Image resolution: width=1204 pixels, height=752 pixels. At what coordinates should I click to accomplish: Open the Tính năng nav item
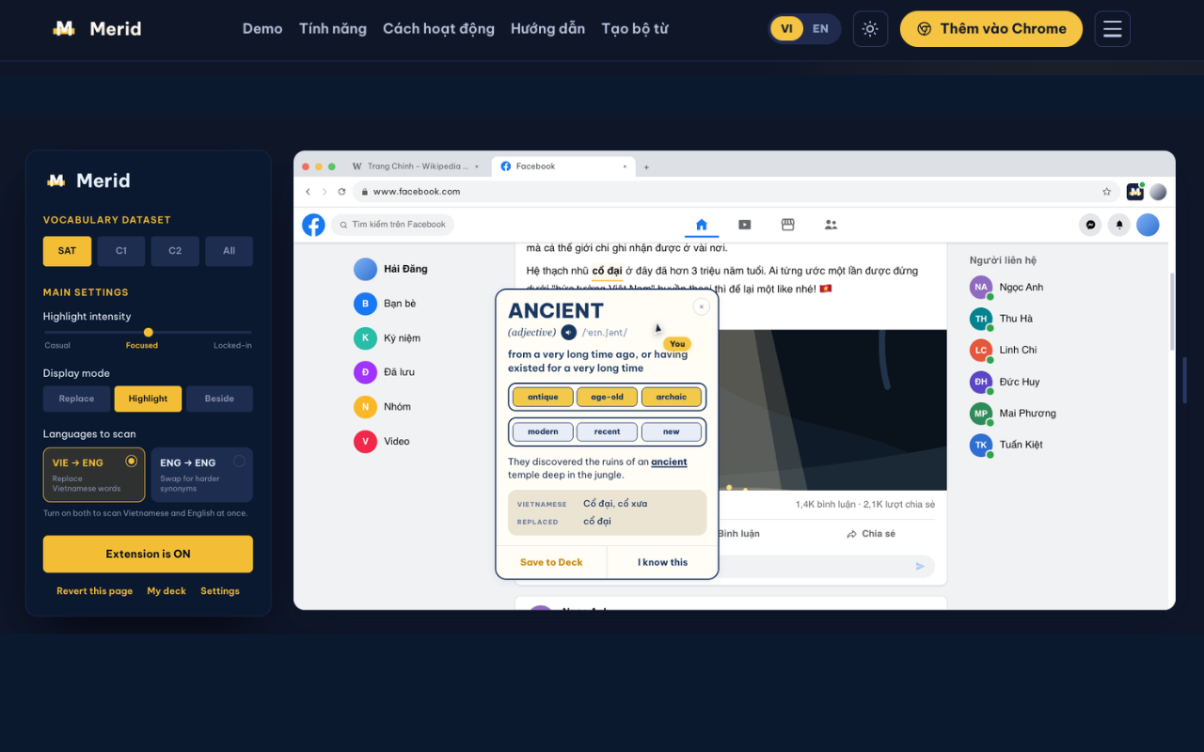tap(333, 29)
